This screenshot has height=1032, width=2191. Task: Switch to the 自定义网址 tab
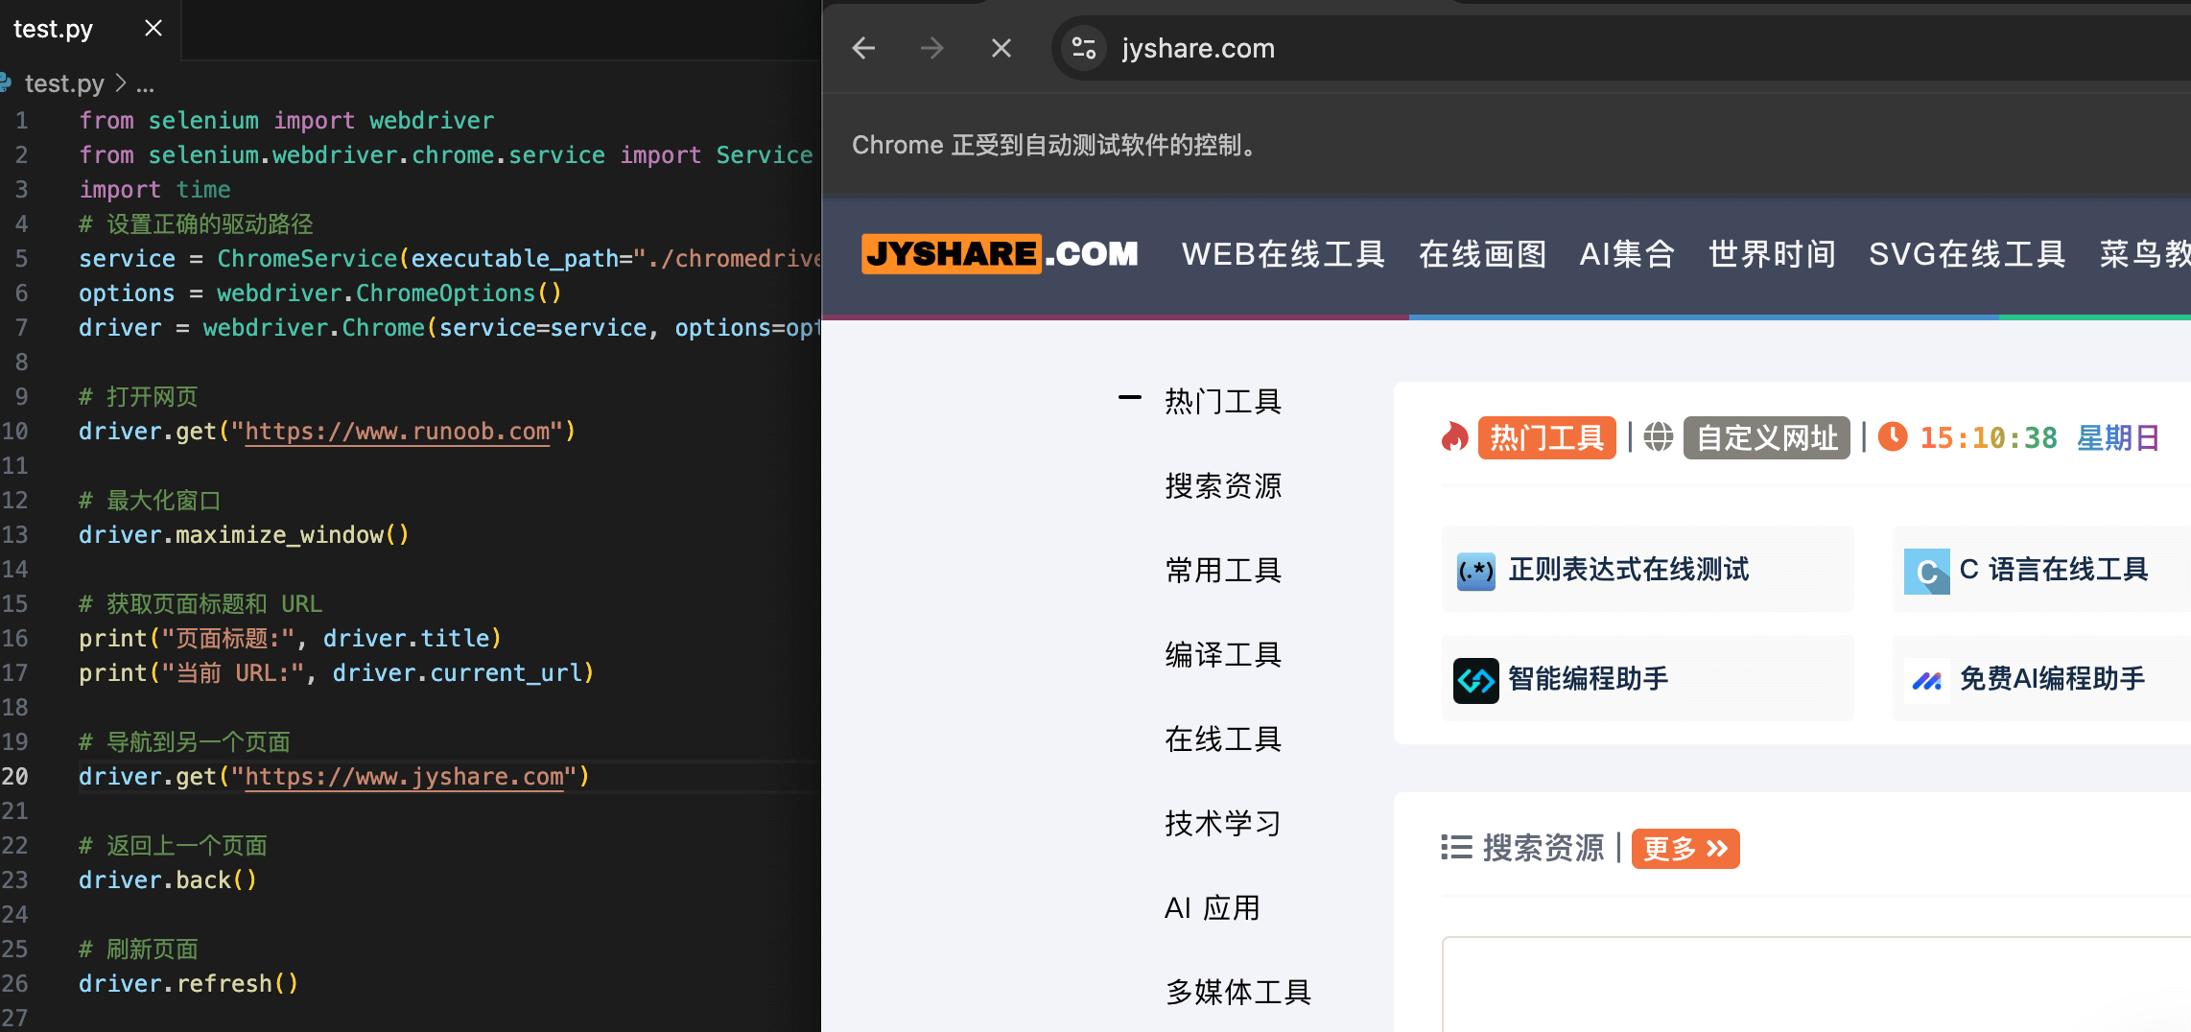tap(1766, 438)
